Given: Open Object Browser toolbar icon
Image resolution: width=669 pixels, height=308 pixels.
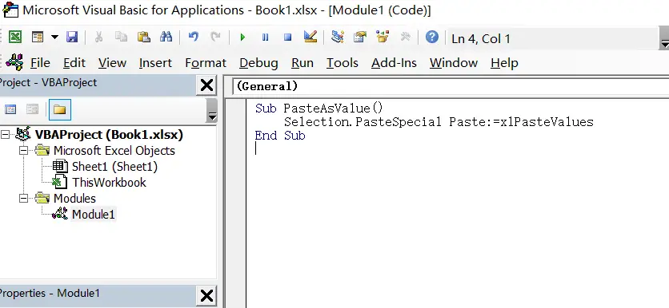Looking at the screenshot, I should point(383,38).
